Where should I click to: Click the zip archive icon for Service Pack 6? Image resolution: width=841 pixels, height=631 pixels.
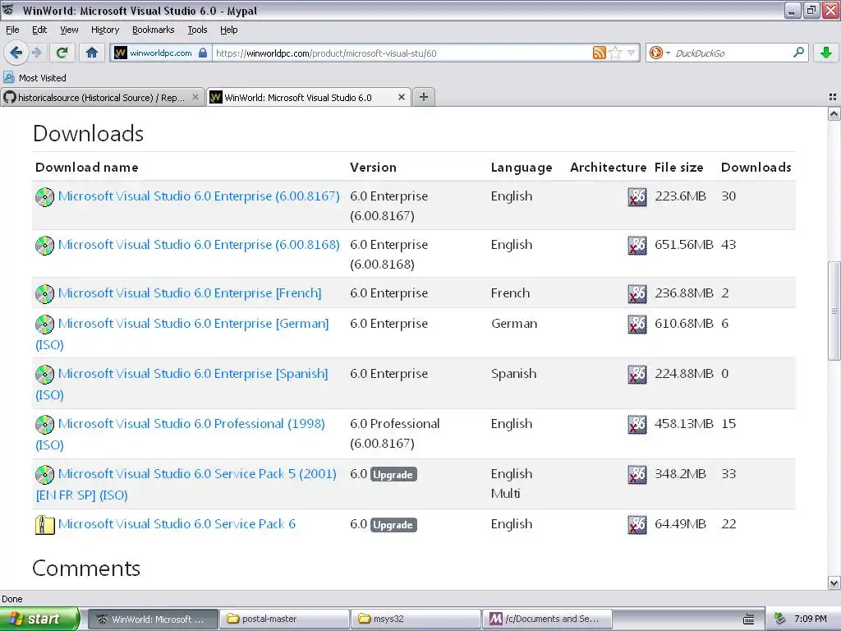[x=44, y=525]
